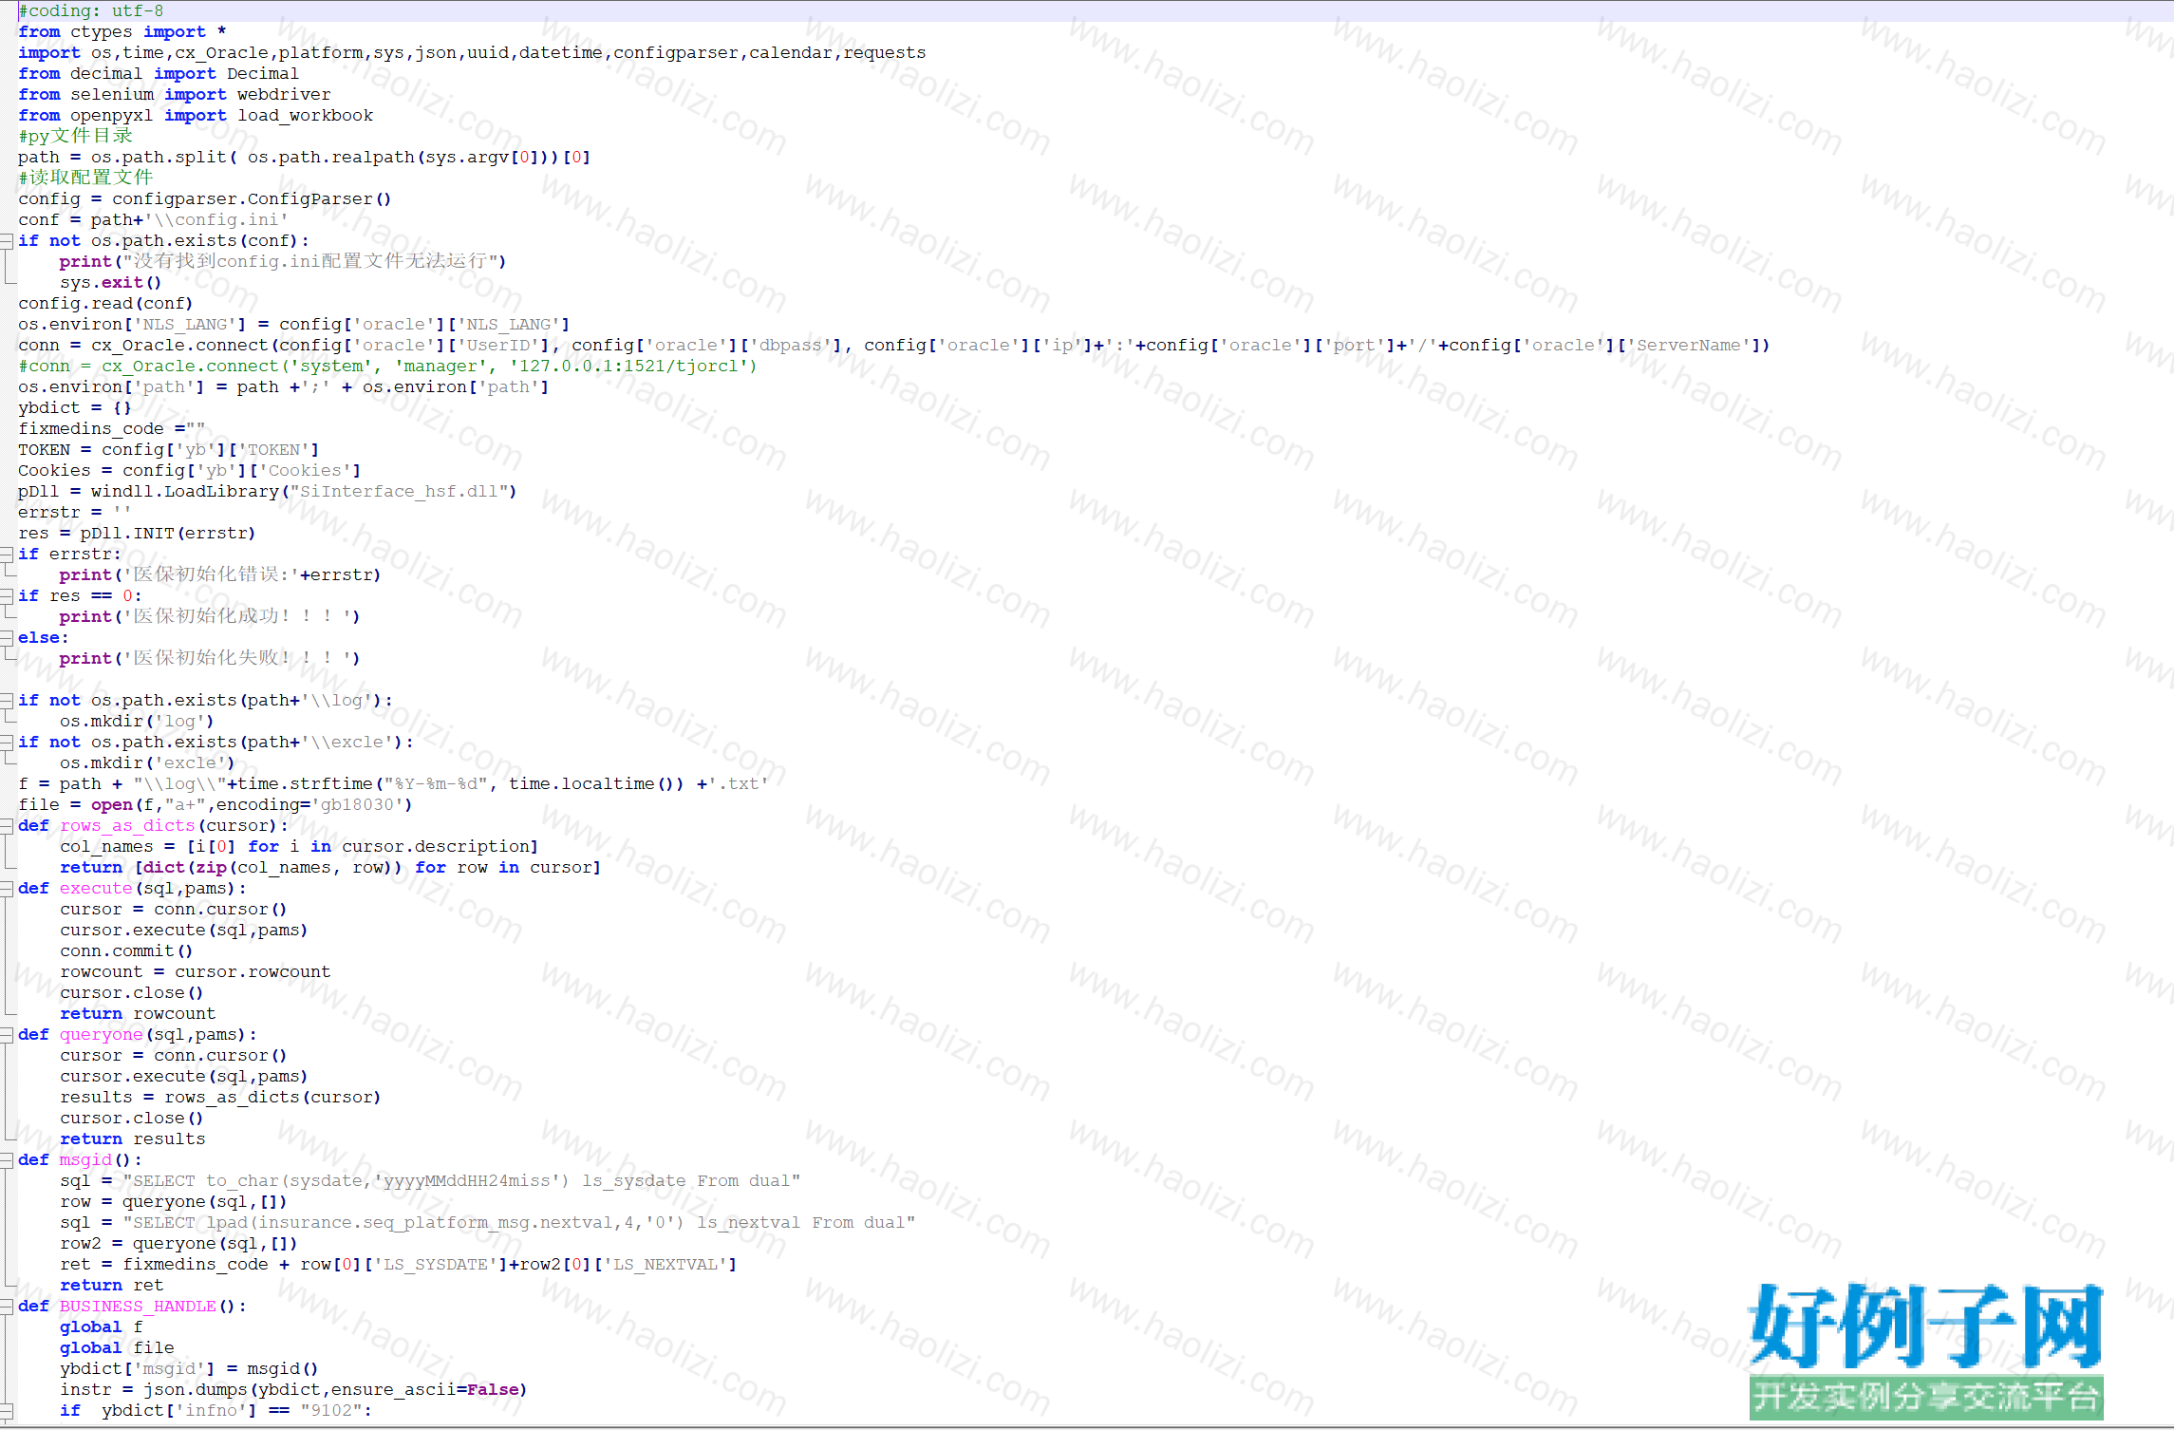
Task: Click the SELECT lpad(insurance.seq_platform_msg SQL string
Action: 519,1223
